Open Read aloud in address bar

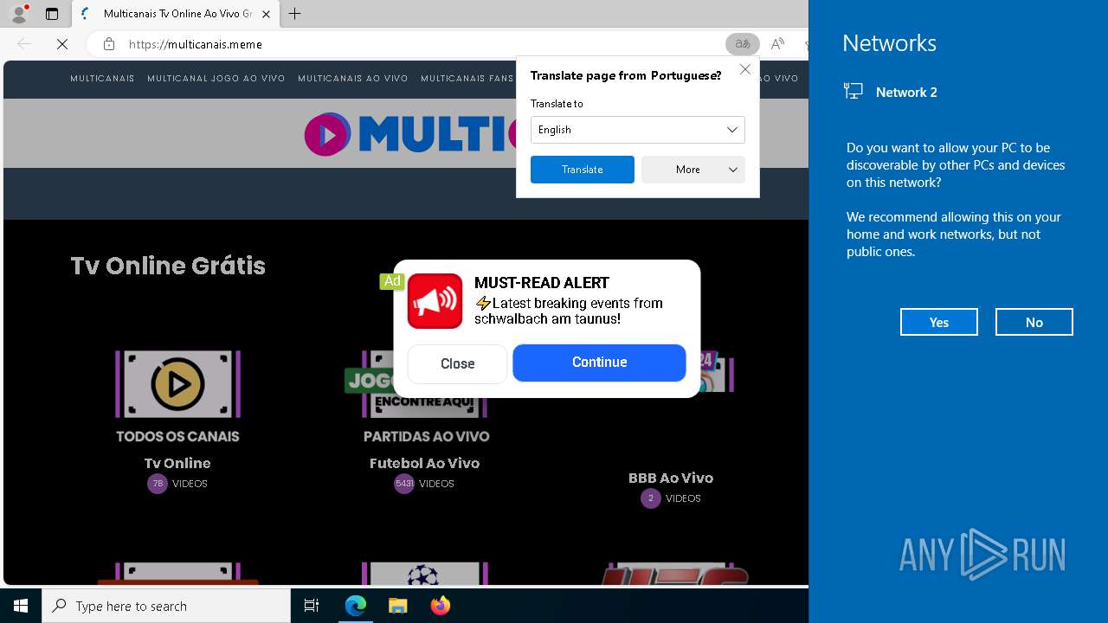777,44
